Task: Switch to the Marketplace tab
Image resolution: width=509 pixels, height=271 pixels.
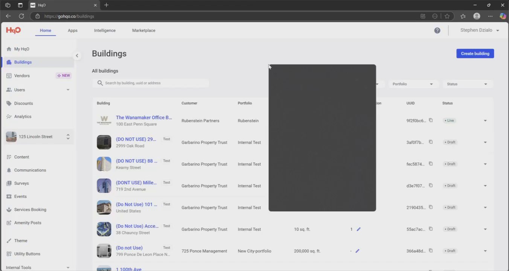Action: (143, 30)
